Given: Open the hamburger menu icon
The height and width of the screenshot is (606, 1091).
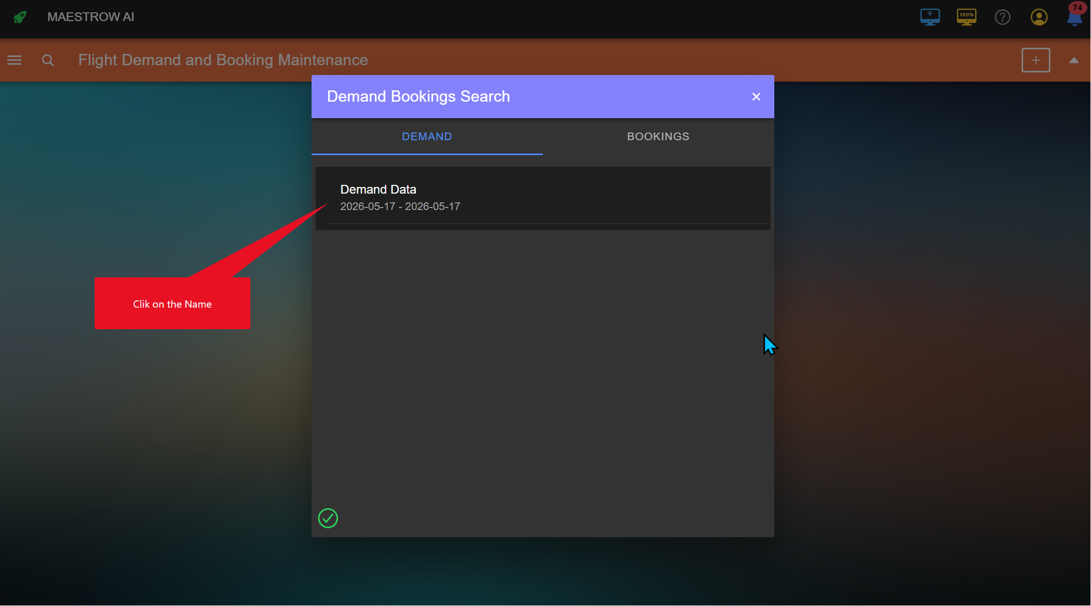Looking at the screenshot, I should point(14,60).
